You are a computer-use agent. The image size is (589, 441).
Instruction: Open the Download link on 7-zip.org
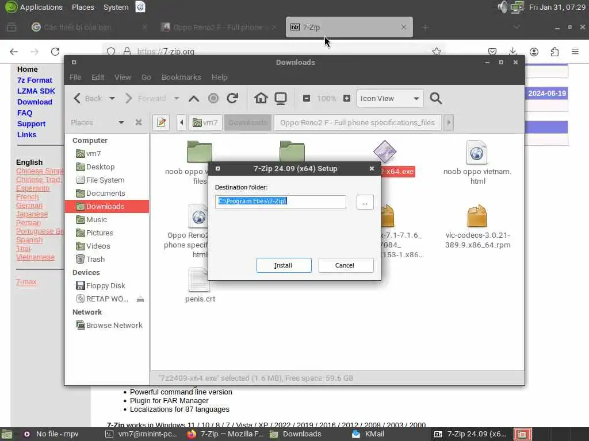point(35,102)
